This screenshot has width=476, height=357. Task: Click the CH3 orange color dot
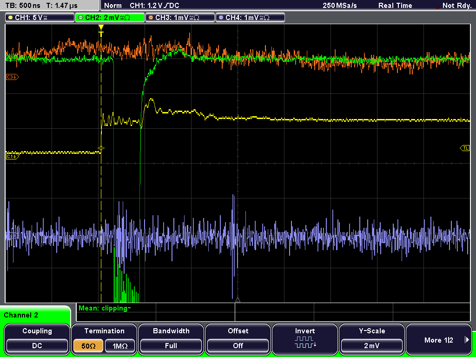151,18
